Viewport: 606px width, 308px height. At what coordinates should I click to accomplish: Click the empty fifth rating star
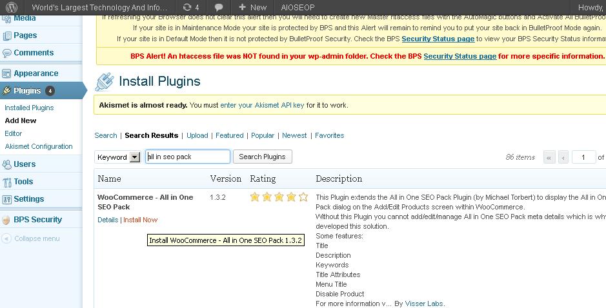pyautogui.click(x=303, y=197)
